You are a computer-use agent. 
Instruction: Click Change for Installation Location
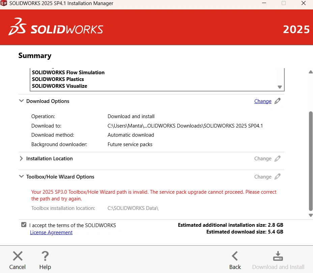263,159
